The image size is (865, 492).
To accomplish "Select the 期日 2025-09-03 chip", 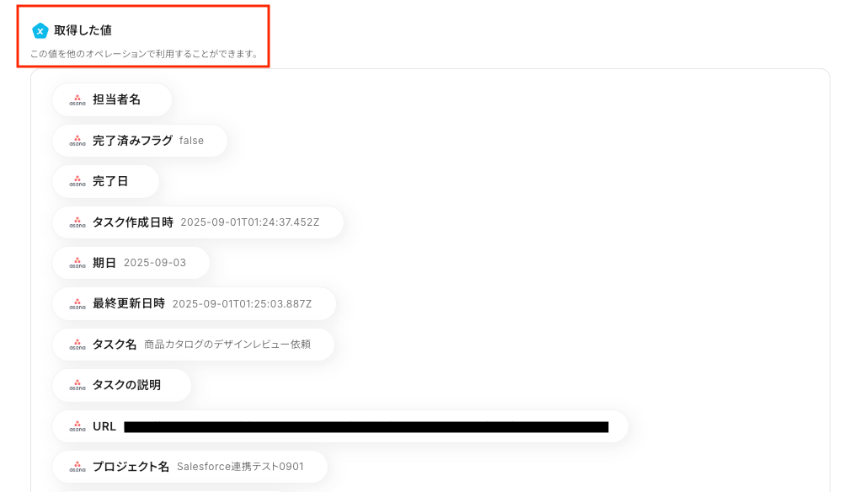I will pos(131,263).
